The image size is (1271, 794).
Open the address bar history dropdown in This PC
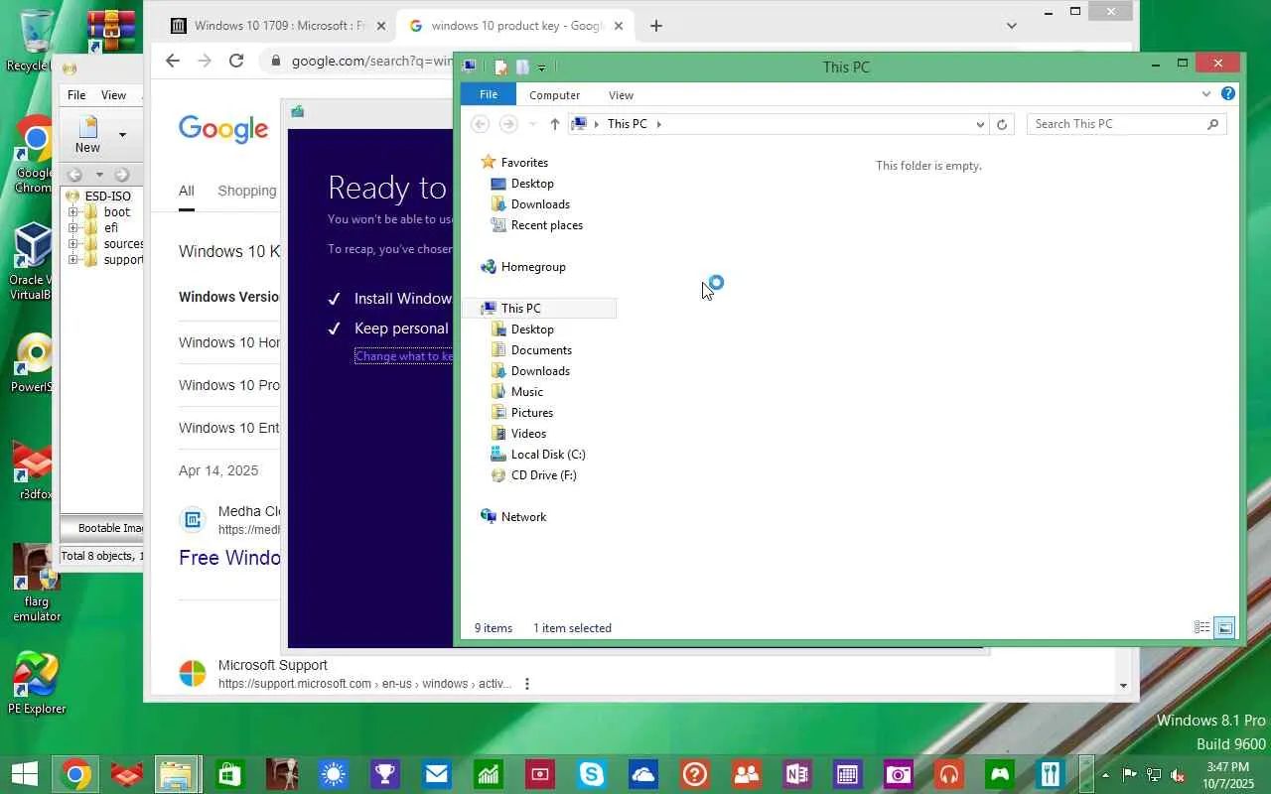(x=980, y=124)
